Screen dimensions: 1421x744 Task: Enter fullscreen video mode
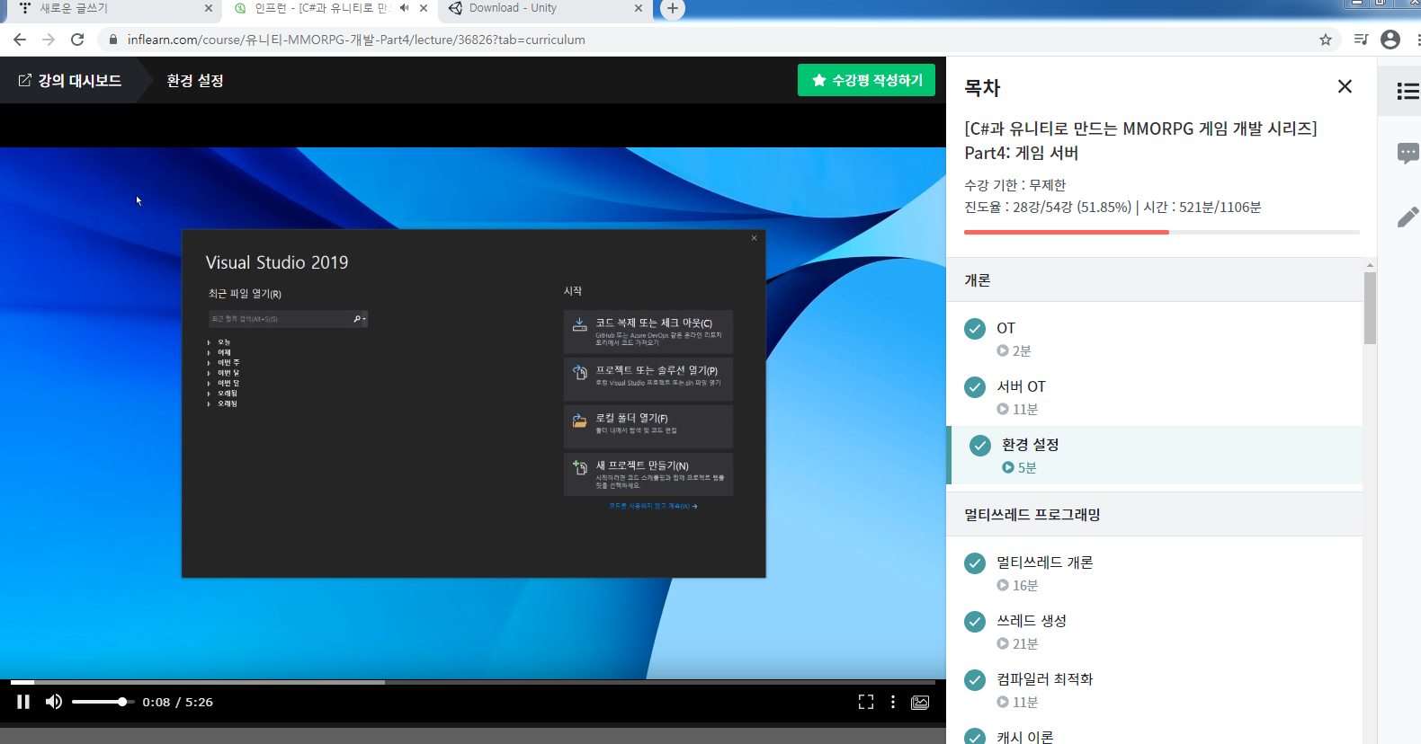(x=866, y=702)
